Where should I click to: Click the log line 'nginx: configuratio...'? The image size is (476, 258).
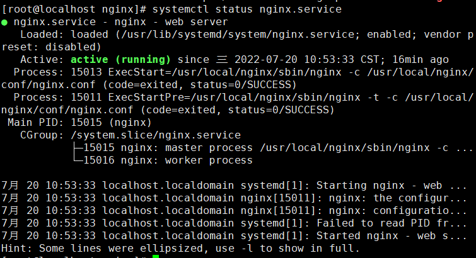click(398, 211)
